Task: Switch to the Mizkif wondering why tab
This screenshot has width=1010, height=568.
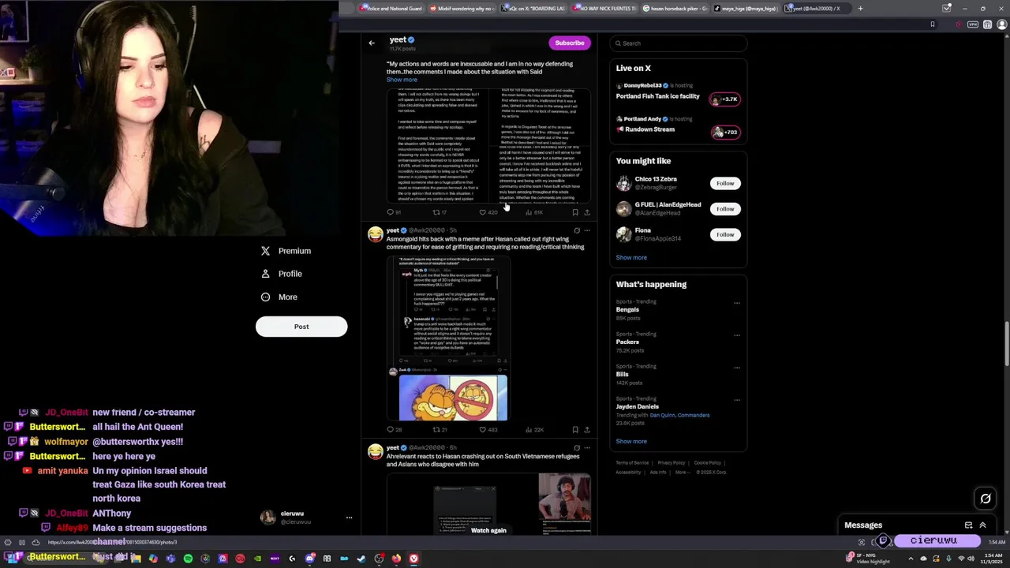Action: (x=462, y=9)
